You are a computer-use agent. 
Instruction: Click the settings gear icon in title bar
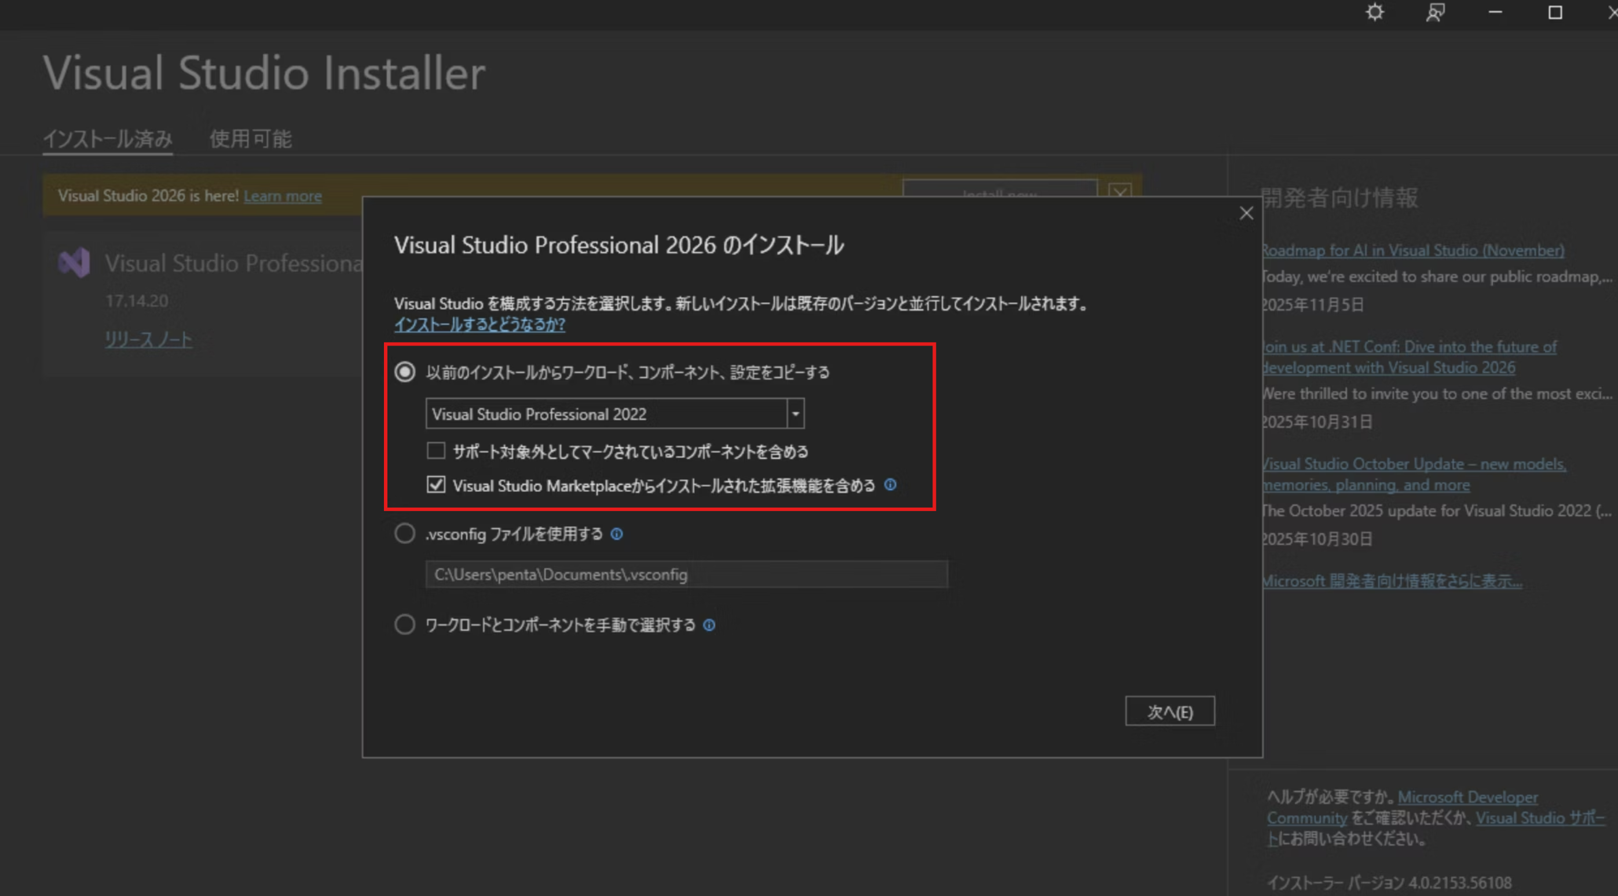[1374, 13]
